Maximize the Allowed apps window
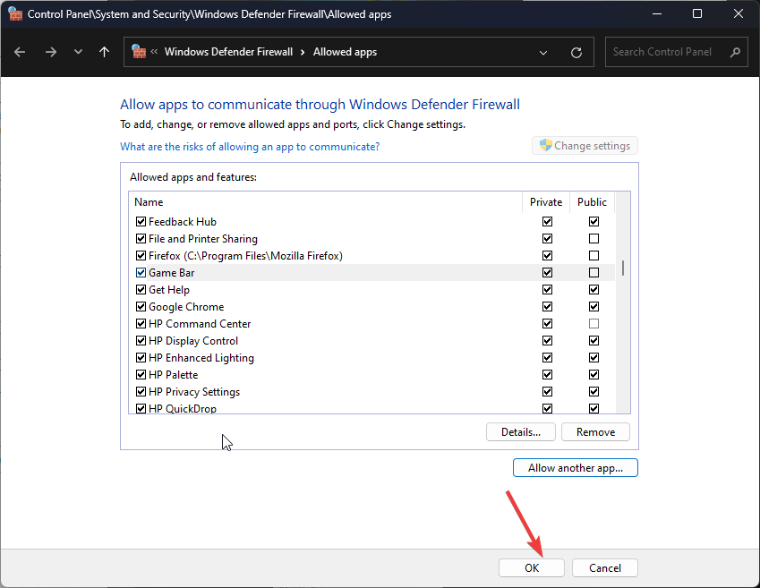 click(697, 13)
